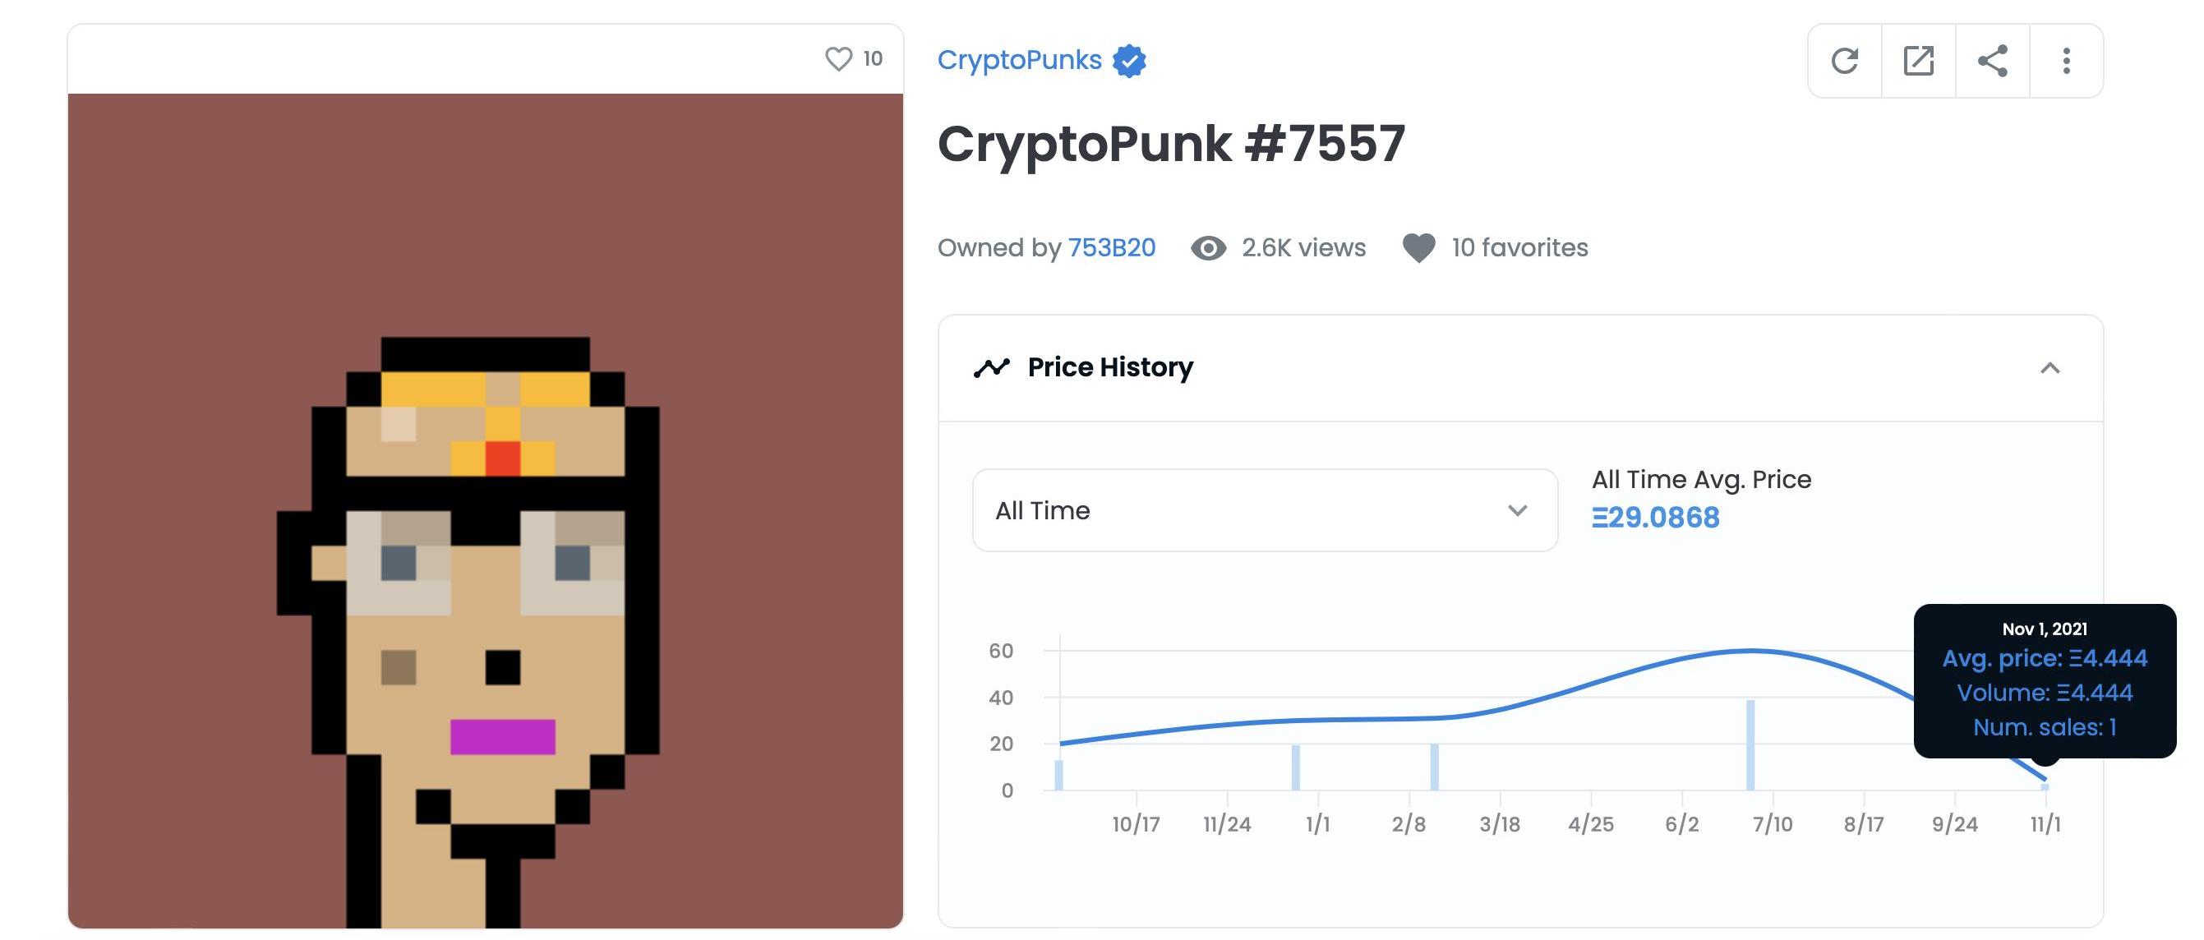Click the 10 favorites text
The height and width of the screenshot is (940, 2204).
point(1519,248)
